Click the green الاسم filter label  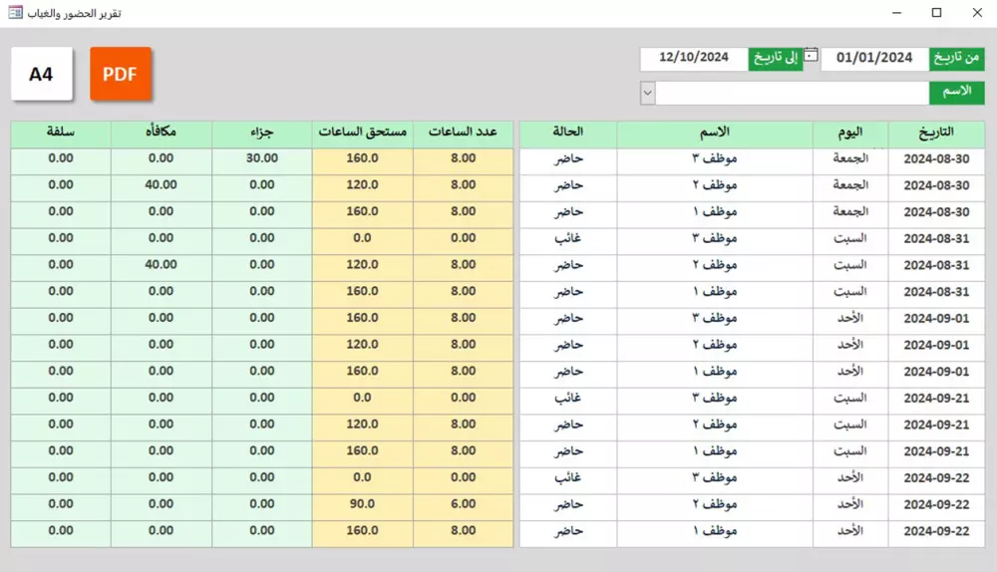pos(956,92)
